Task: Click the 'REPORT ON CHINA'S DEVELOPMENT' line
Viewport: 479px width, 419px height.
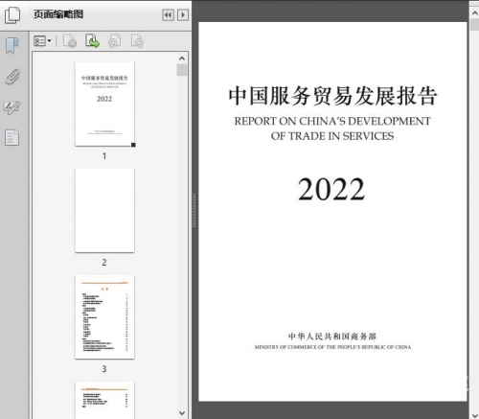Action: [x=332, y=121]
